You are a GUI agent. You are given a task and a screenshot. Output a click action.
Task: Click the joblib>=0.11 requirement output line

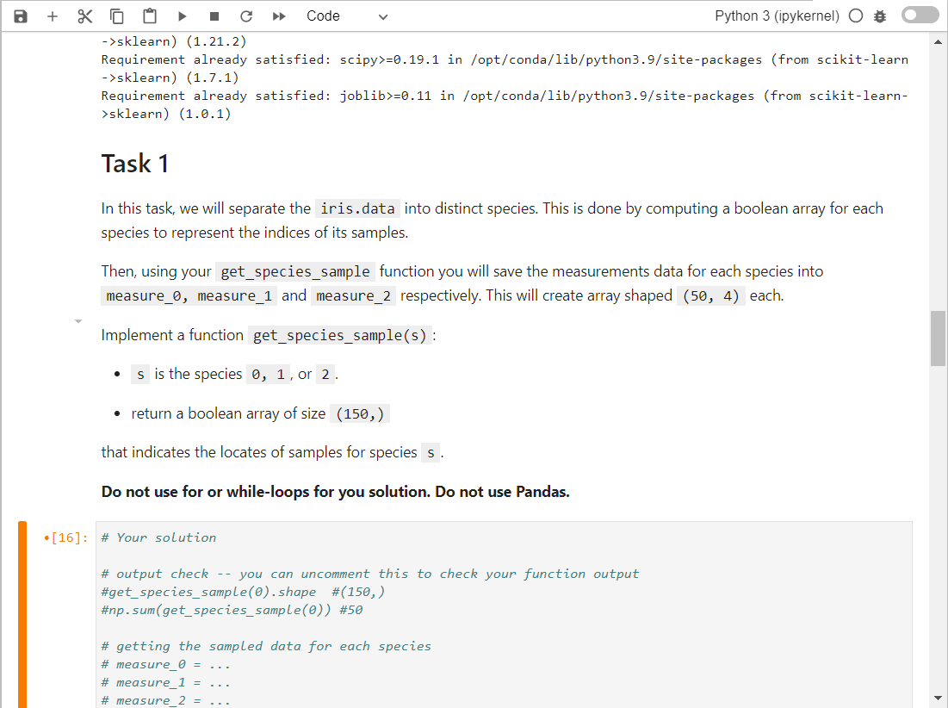click(x=505, y=104)
